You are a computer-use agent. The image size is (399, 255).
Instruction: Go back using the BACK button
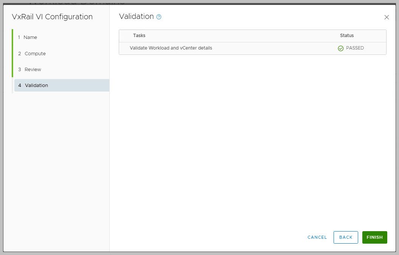346,237
